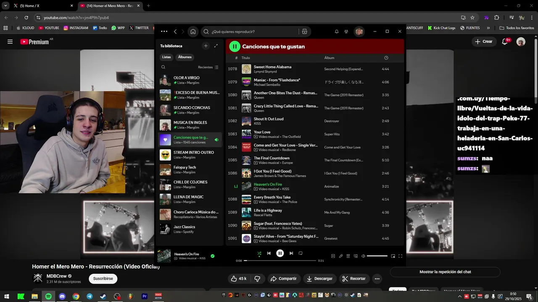Viewport: 538px width, 302px height.
Task: Open SECANDO CONCHAS playlist
Action: (190, 110)
